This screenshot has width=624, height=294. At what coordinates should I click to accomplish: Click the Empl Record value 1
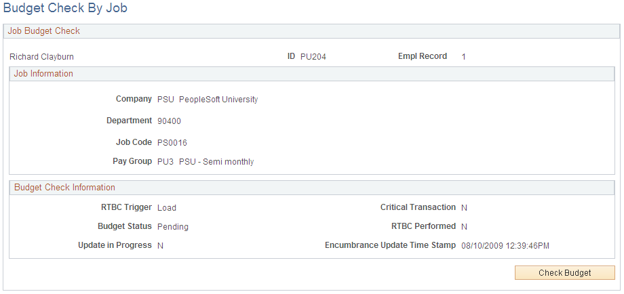[464, 57]
